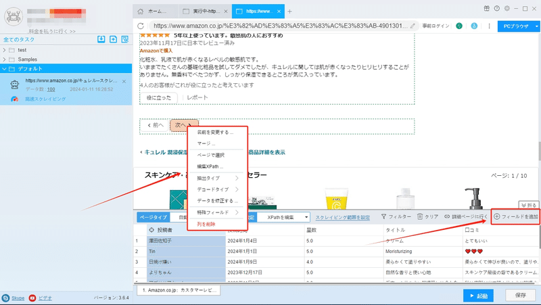Viewport: 541px width, 305px height.
Task: Click the Skype icon at bottom left
Action: coord(5,298)
